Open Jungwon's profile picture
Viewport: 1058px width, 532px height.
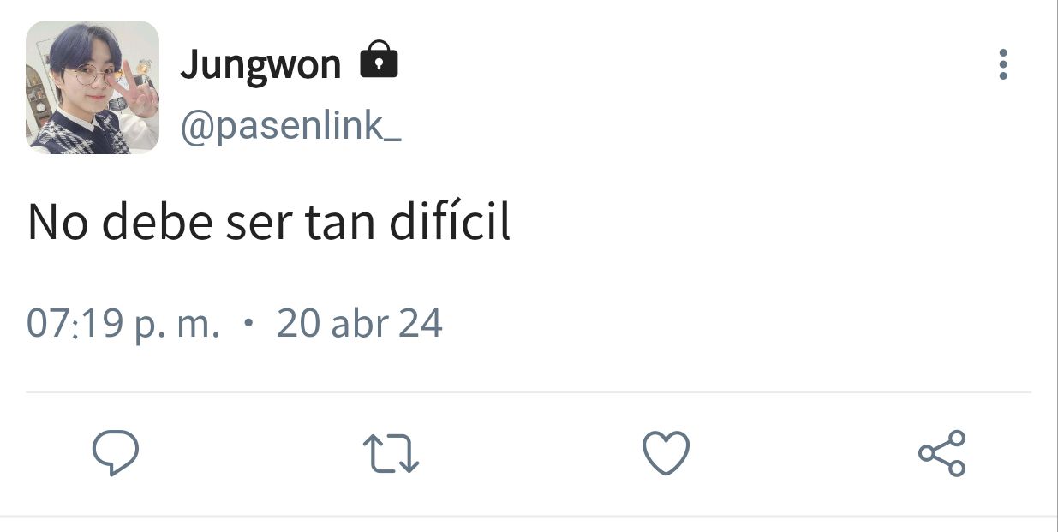(x=93, y=87)
